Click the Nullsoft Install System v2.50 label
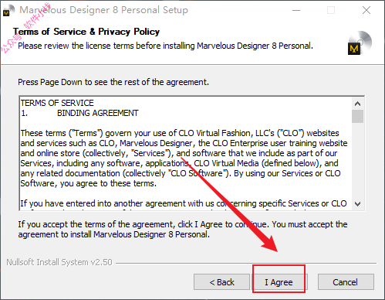The image size is (385, 300). 59,262
